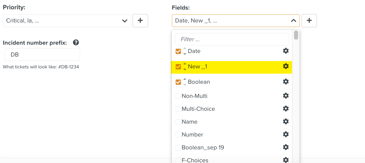Move Date field down with arrow

coord(185,54)
